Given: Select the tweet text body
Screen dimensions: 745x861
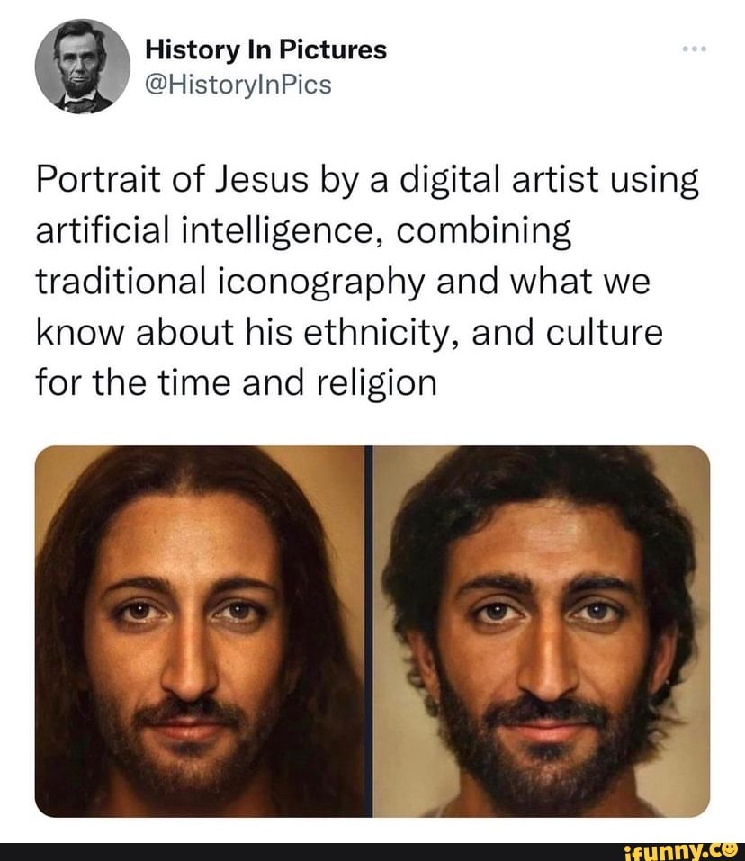Looking at the screenshot, I should point(360,279).
